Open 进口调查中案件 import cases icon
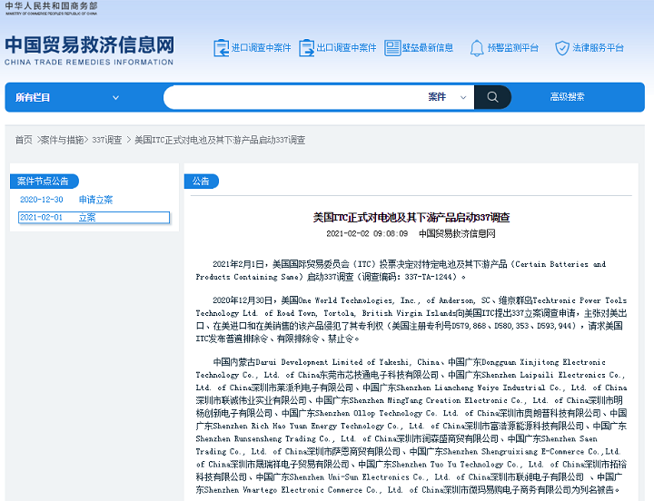Screen dimensions: 654x501 tap(221, 48)
